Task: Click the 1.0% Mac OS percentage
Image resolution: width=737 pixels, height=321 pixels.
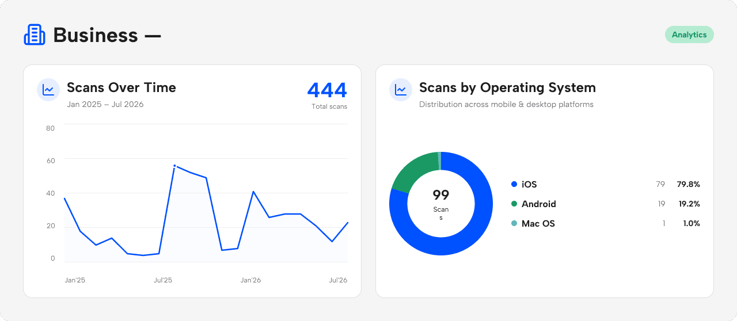Action: click(692, 223)
